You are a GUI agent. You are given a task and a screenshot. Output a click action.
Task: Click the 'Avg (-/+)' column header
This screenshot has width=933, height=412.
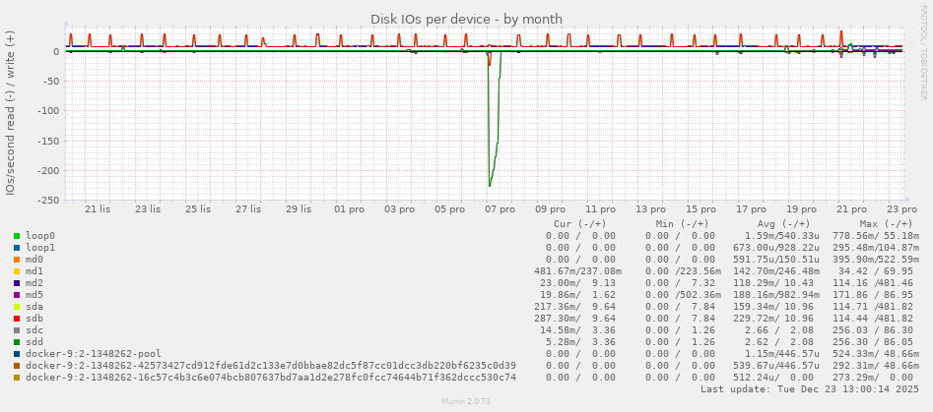pyautogui.click(x=784, y=224)
